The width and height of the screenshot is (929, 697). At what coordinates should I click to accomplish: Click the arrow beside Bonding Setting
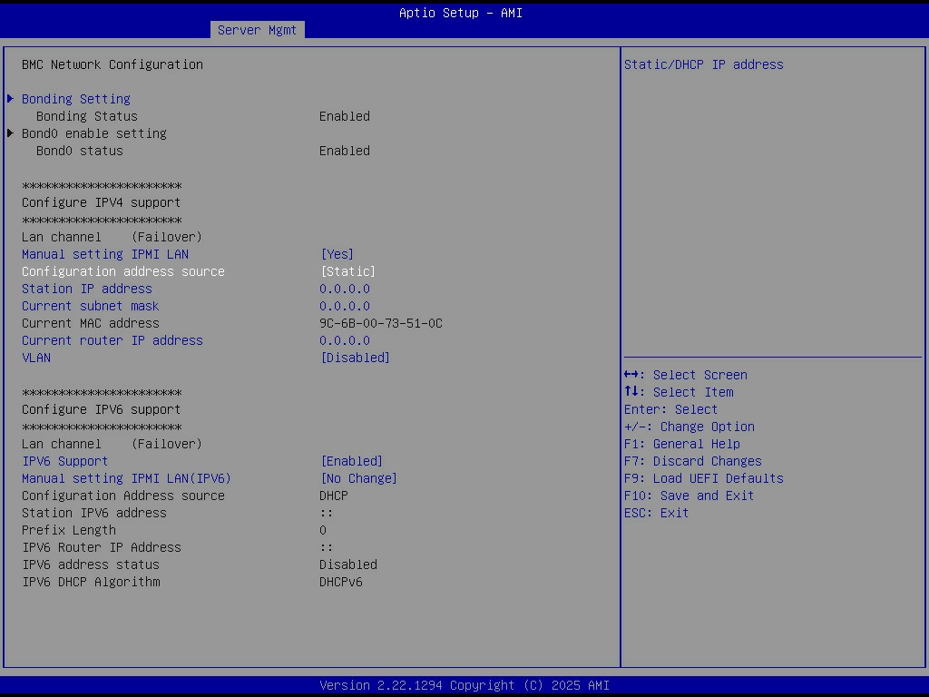11,99
